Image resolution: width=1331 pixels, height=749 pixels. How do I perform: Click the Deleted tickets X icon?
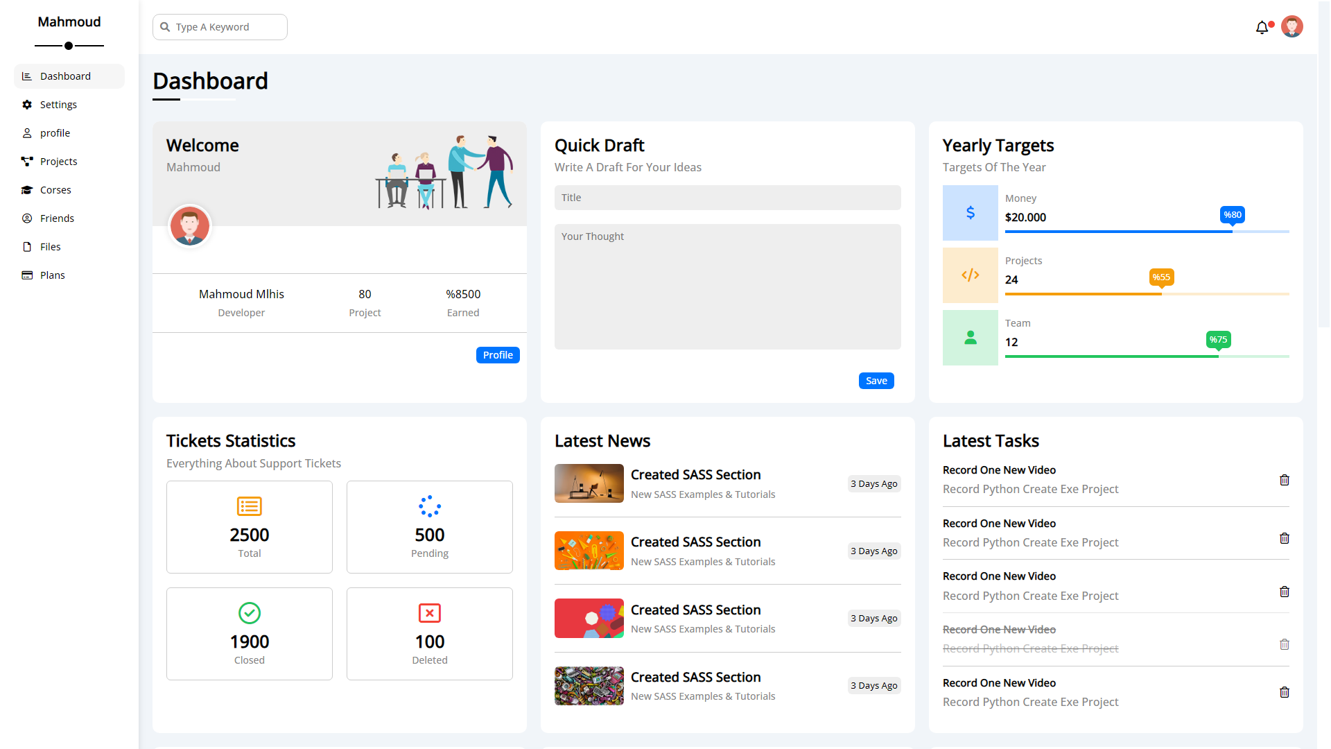(x=429, y=613)
